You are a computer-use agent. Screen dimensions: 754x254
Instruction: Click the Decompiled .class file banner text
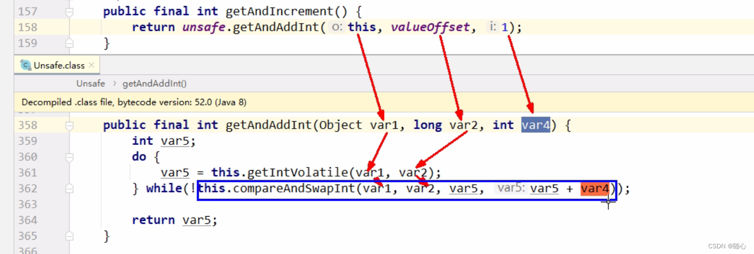point(134,102)
